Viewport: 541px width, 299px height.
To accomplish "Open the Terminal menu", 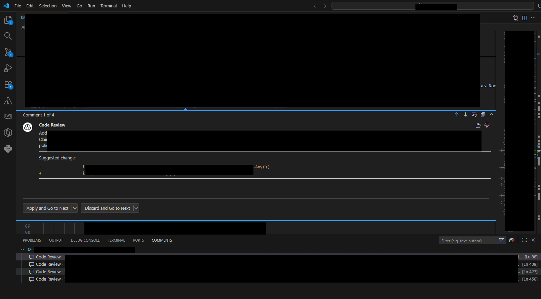I will coord(109,6).
